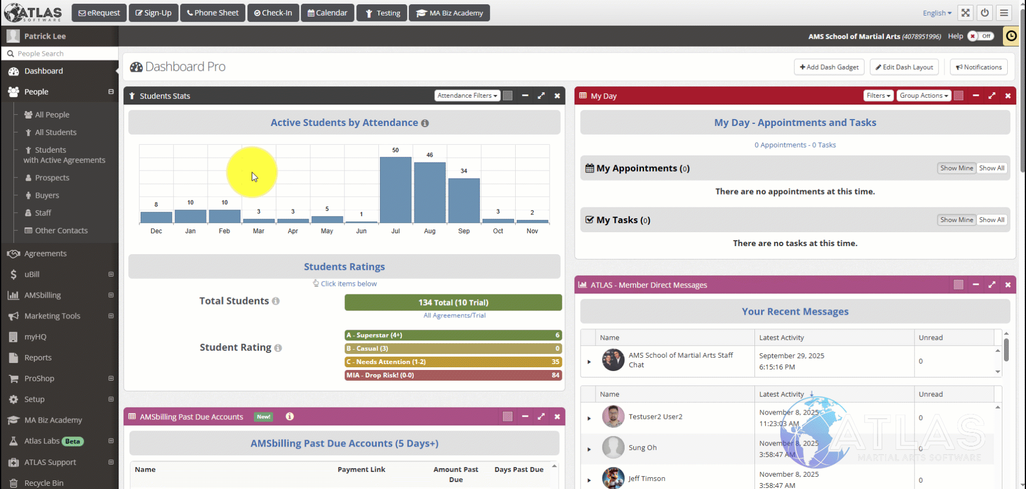
Task: Click the pink color swatch on My Day header
Action: pyautogui.click(x=958, y=95)
